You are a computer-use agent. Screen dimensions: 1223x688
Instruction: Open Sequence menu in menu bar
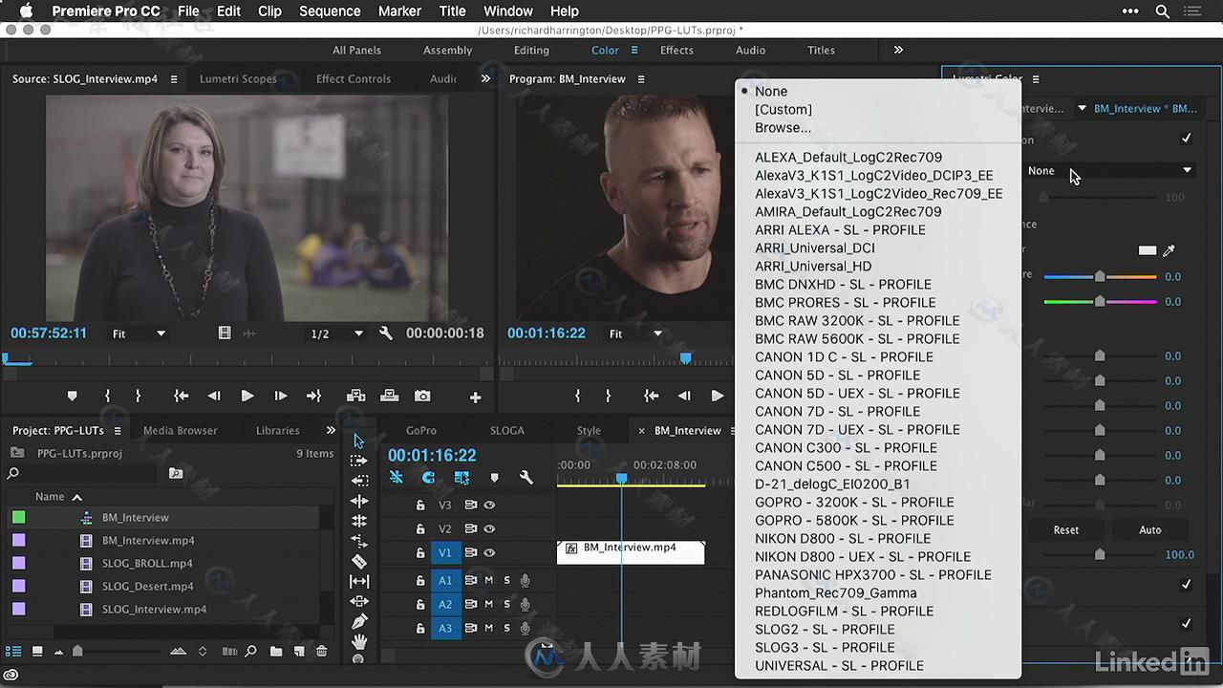tap(330, 11)
